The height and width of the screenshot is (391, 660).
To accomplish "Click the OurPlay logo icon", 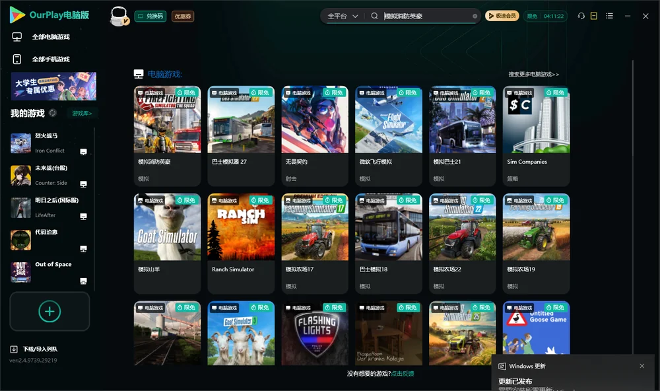I will point(17,15).
